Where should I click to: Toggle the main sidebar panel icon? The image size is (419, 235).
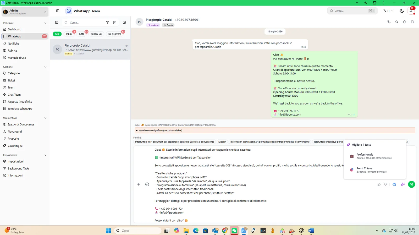tap(58, 11)
